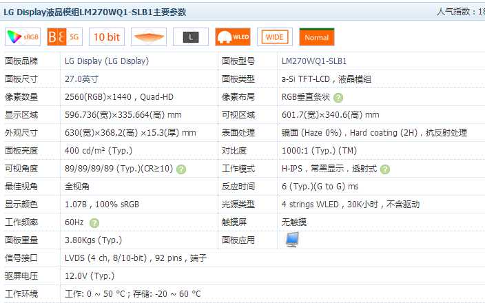Click the 面板型号 label cell

[238, 61]
